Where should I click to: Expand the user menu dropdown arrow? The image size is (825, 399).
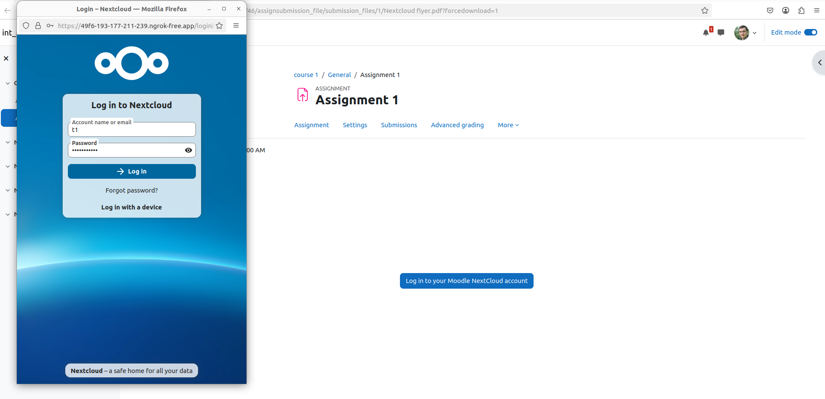point(755,33)
